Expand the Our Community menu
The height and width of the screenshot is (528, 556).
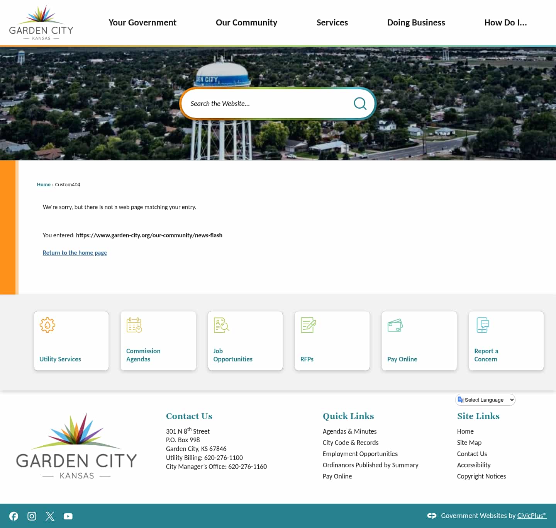pos(246,22)
